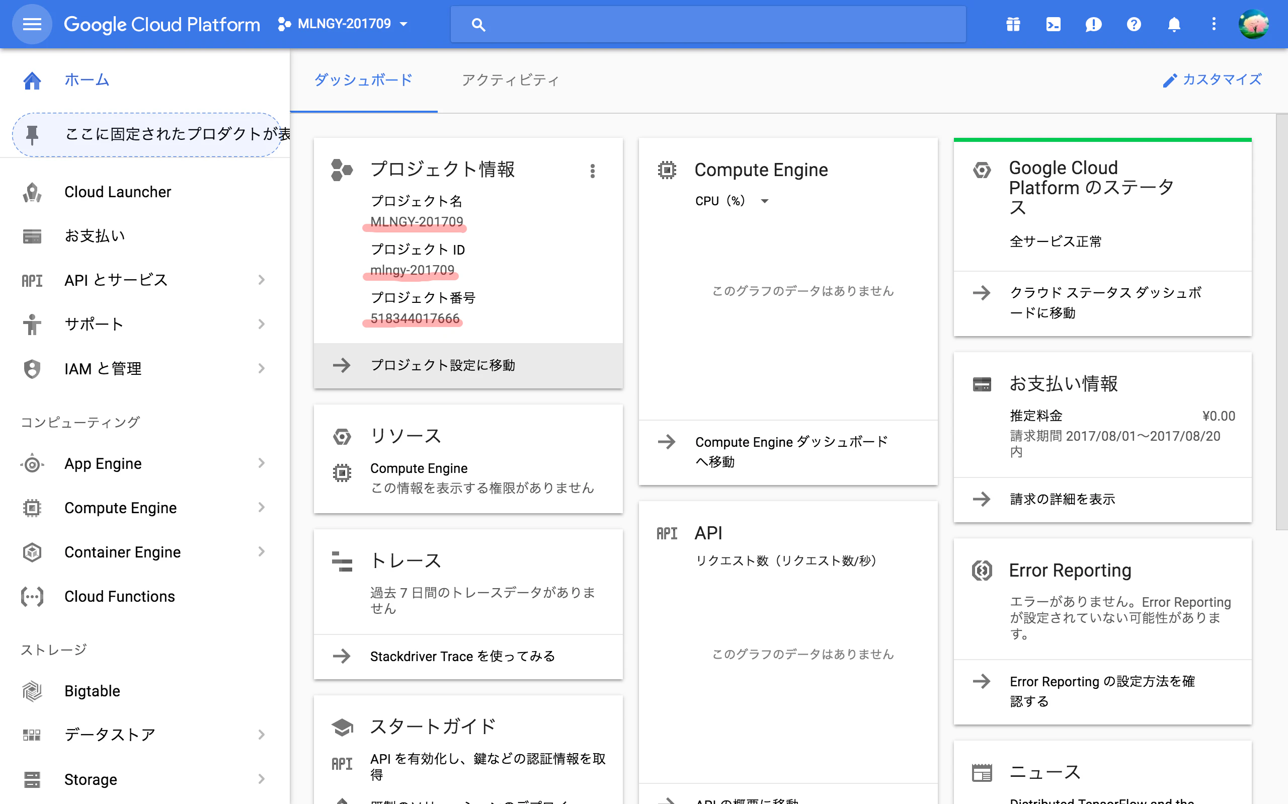Open the three-dot menu on プロジェクト情報 card
Screen dimensions: 1288x804
click(592, 171)
